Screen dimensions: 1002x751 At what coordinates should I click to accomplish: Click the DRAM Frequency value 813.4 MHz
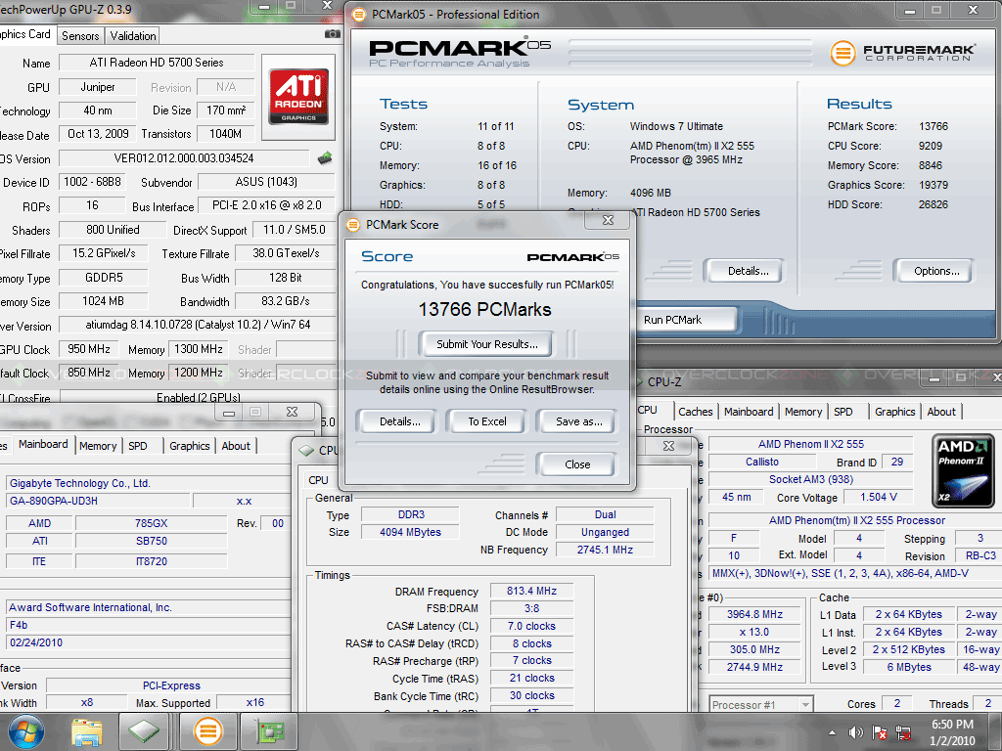click(x=531, y=592)
